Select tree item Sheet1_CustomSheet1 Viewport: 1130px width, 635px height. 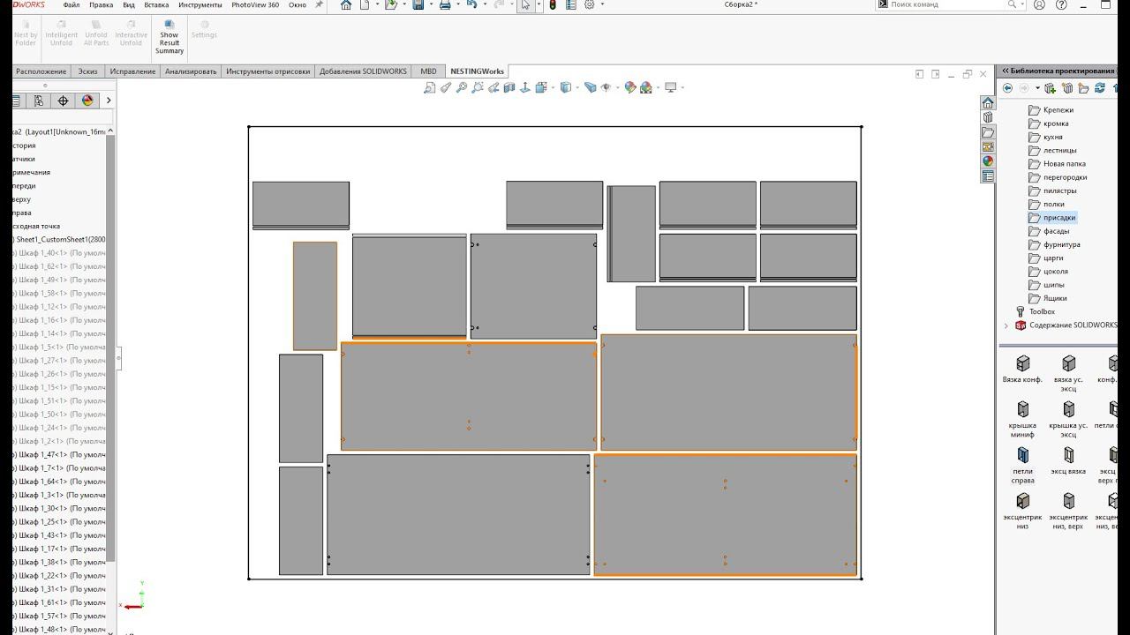pos(59,239)
